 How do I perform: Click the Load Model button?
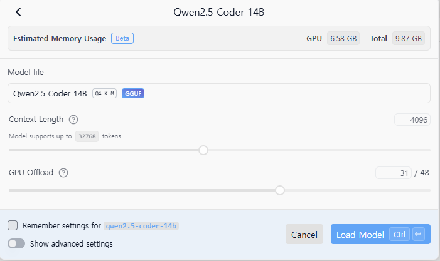pos(380,234)
